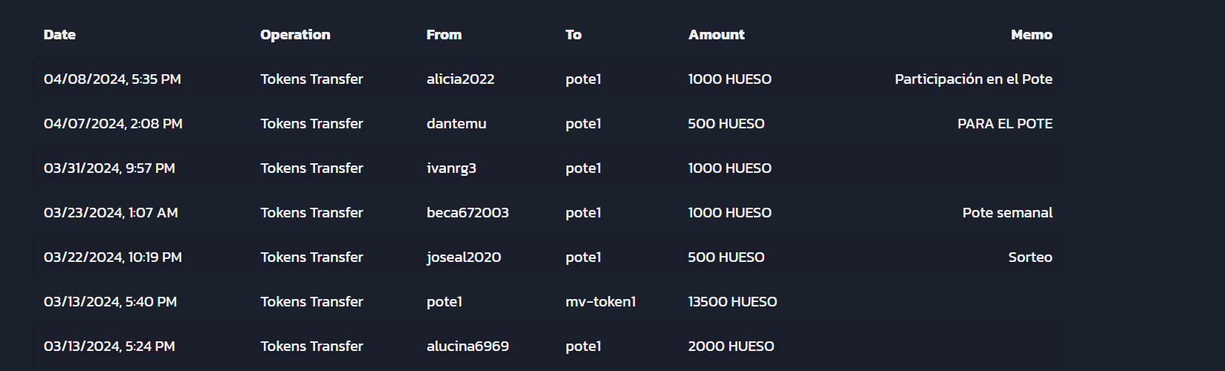1225x371 pixels.
Task: Click the 'Sorteo' memo text
Action: point(1030,257)
